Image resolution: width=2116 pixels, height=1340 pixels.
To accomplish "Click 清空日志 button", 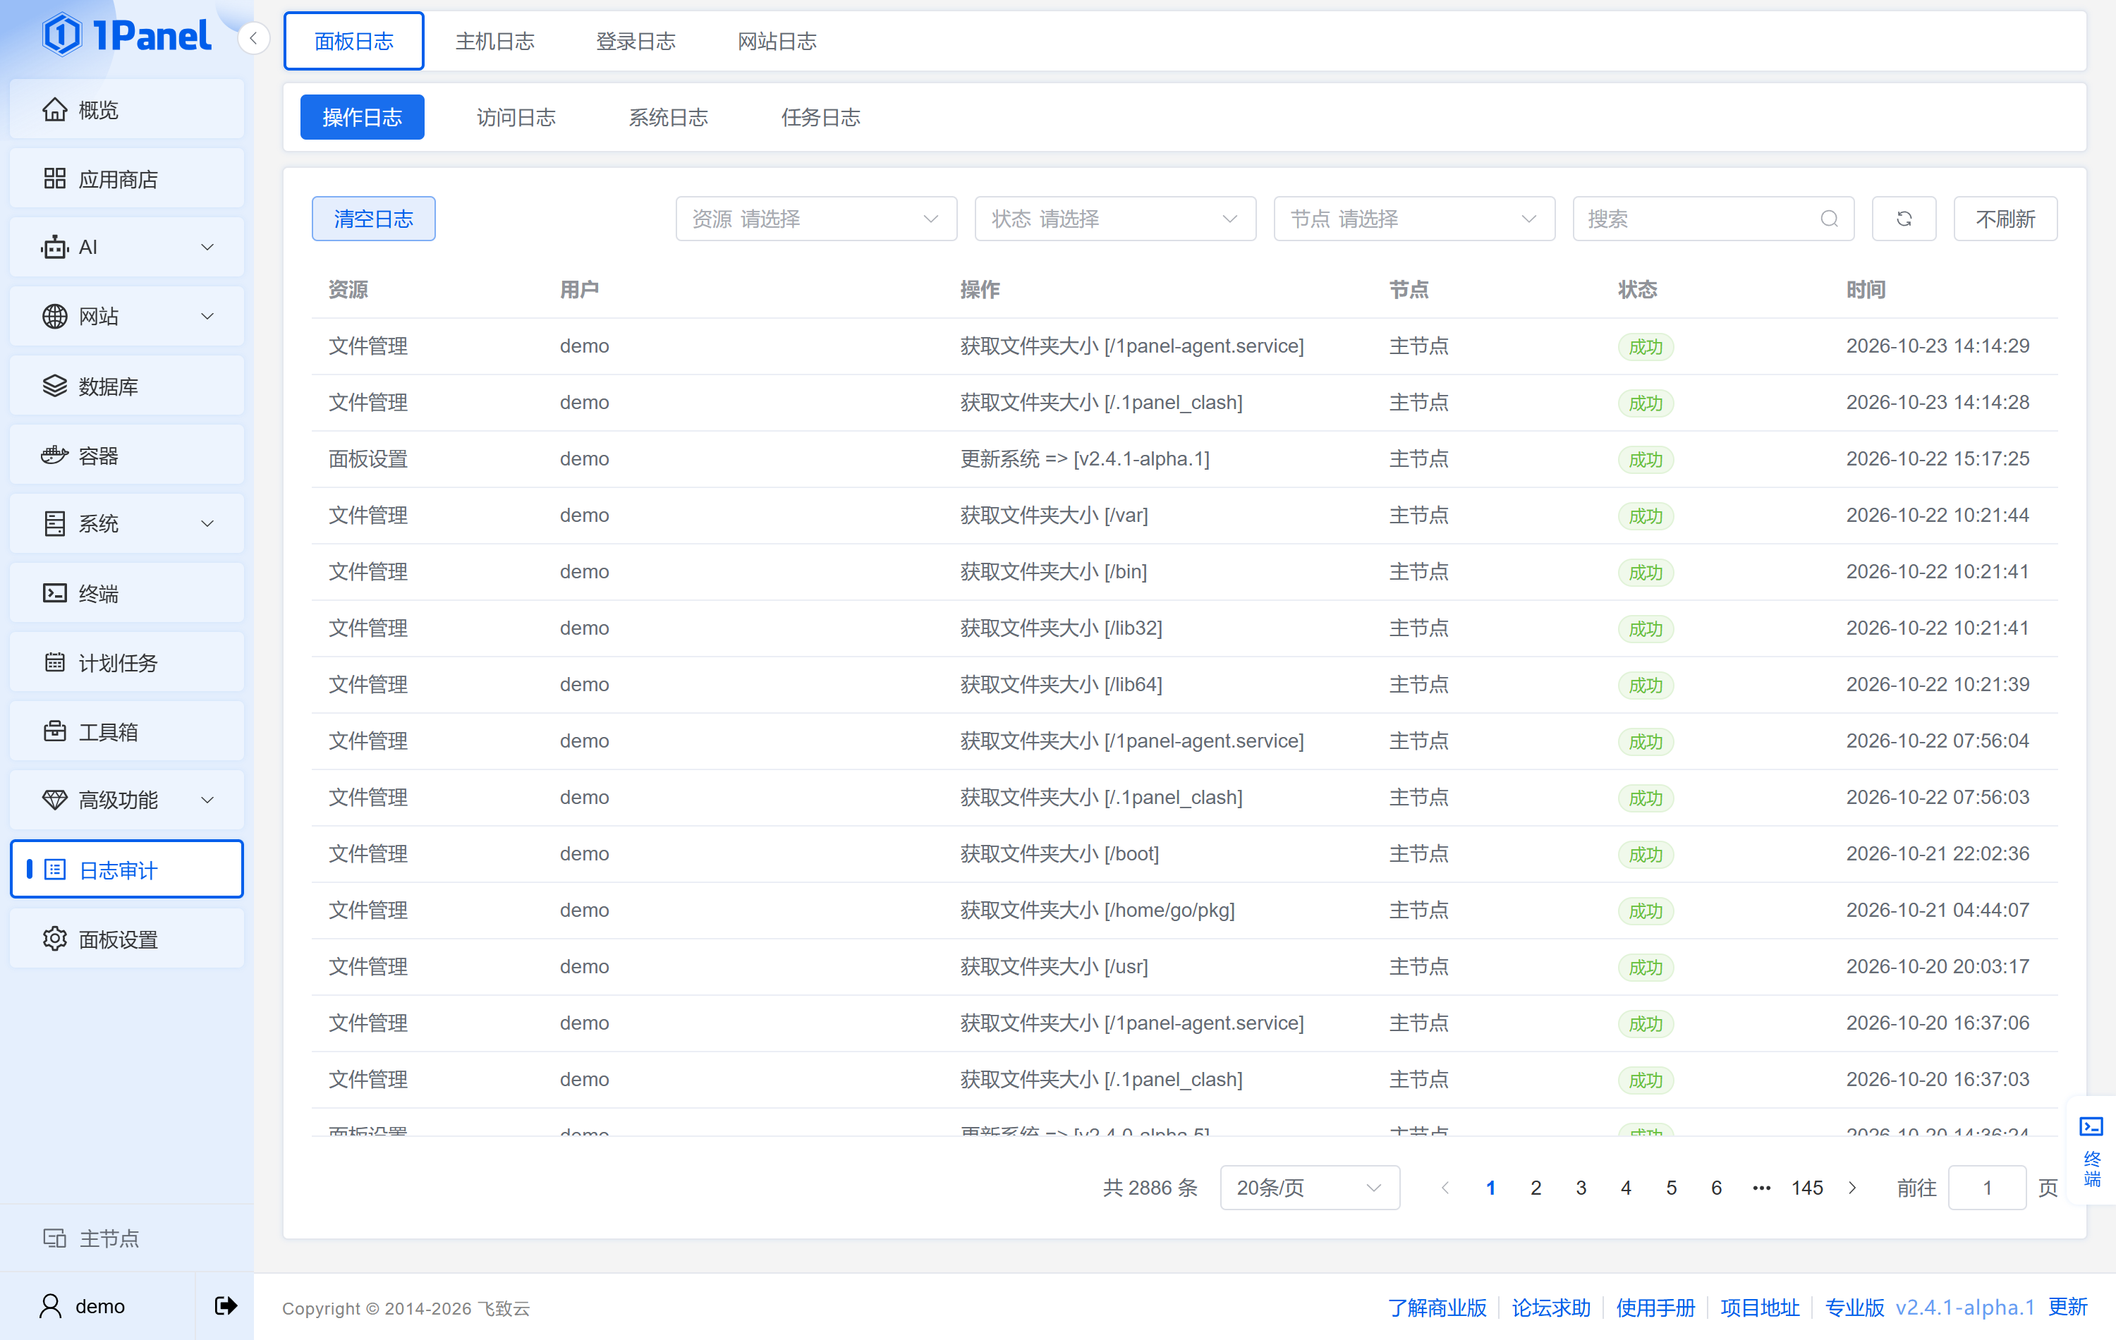I will pos(373,219).
